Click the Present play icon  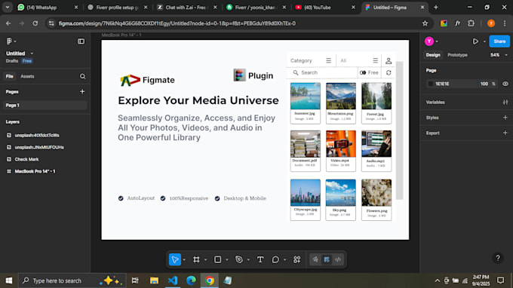475,41
